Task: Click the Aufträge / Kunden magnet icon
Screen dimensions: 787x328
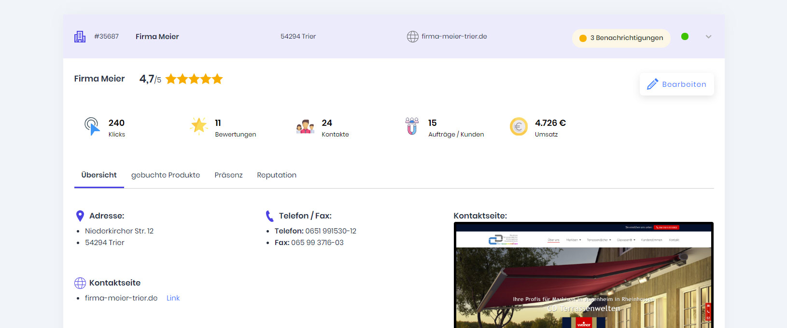Action: (x=412, y=126)
